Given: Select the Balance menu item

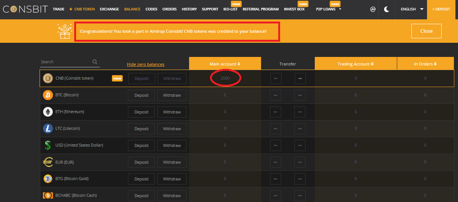Looking at the screenshot, I should click(x=132, y=9).
